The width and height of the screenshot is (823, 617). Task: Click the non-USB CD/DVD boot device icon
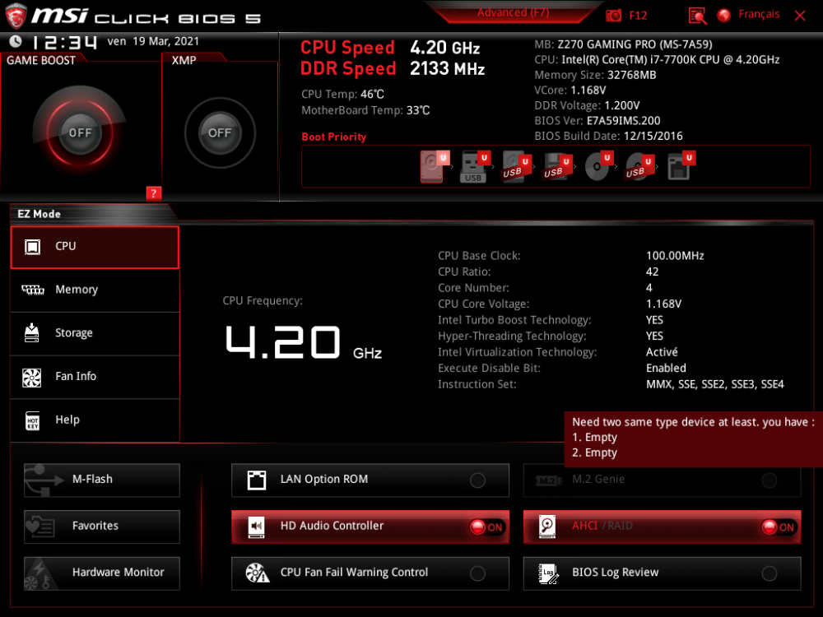click(x=597, y=167)
